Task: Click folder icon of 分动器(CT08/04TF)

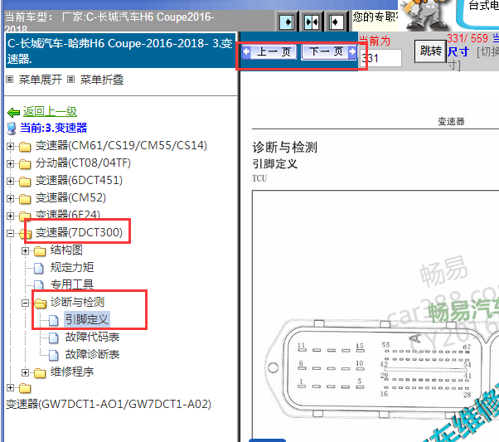Action: 25,164
